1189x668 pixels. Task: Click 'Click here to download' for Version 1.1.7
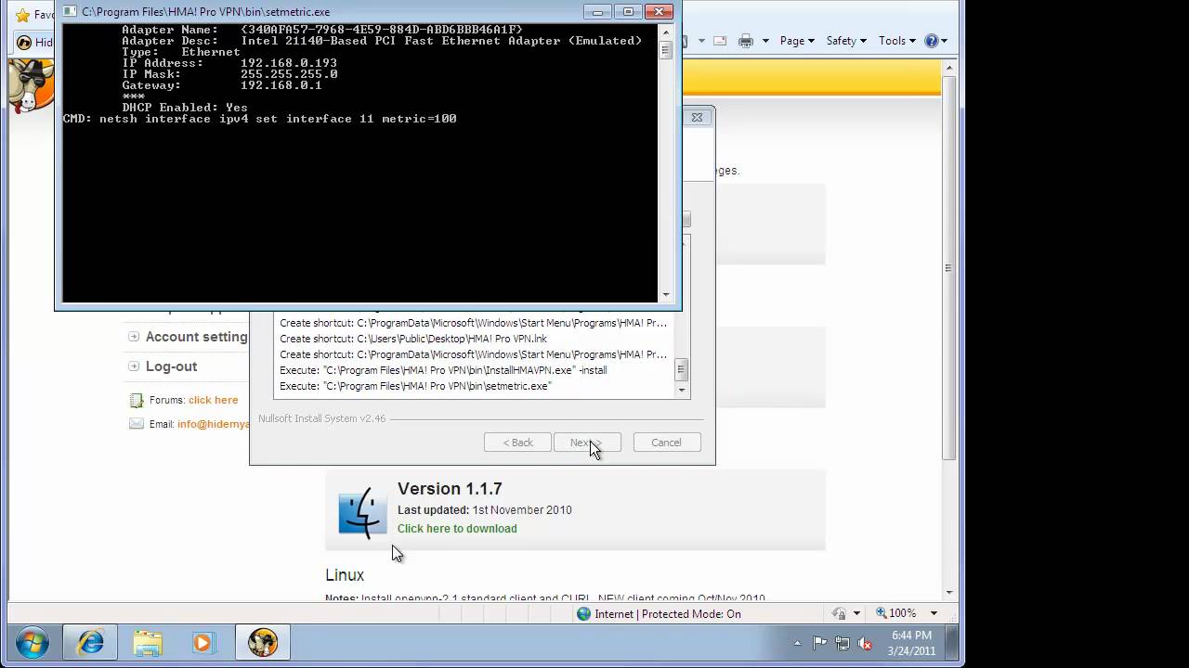coord(457,529)
